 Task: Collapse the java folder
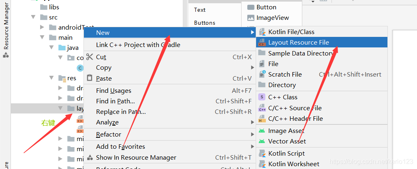tap(51, 47)
